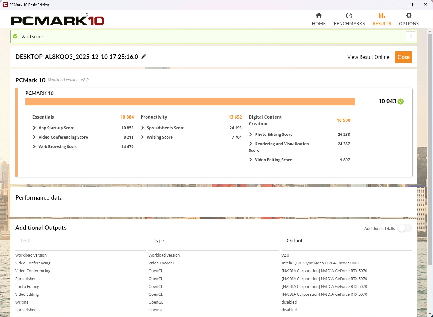This screenshot has width=433, height=317.
Task: Open Options with the gear icon
Action: (x=409, y=15)
